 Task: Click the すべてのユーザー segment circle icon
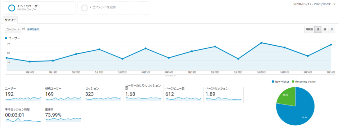[x=12, y=8]
